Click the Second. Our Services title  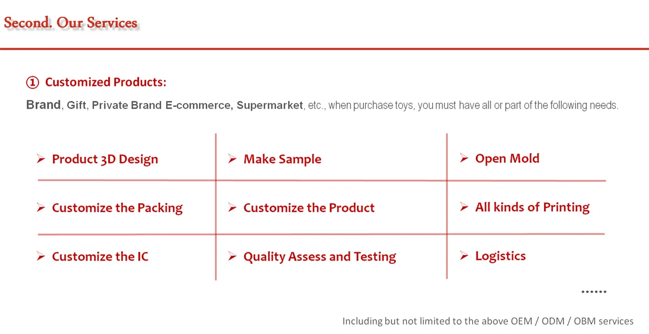(70, 23)
